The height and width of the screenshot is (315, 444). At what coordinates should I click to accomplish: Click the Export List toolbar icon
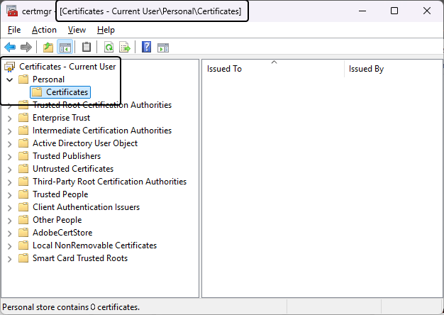point(125,48)
